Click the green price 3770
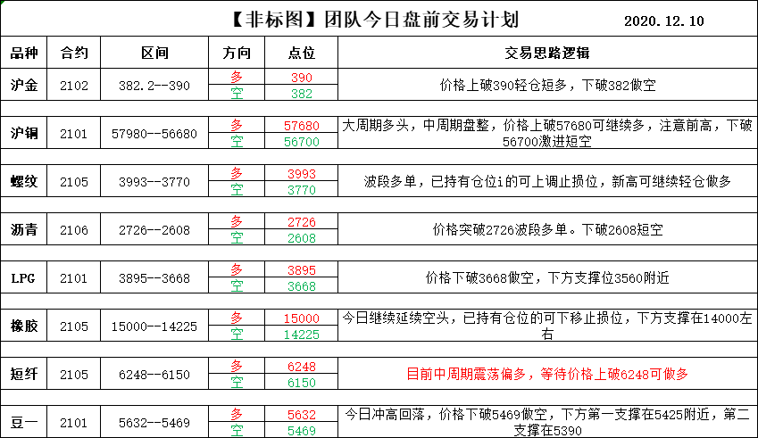 302,189
